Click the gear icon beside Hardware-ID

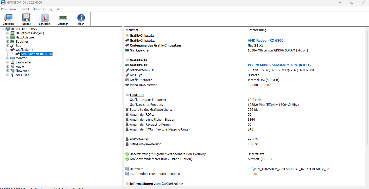coord(127,169)
